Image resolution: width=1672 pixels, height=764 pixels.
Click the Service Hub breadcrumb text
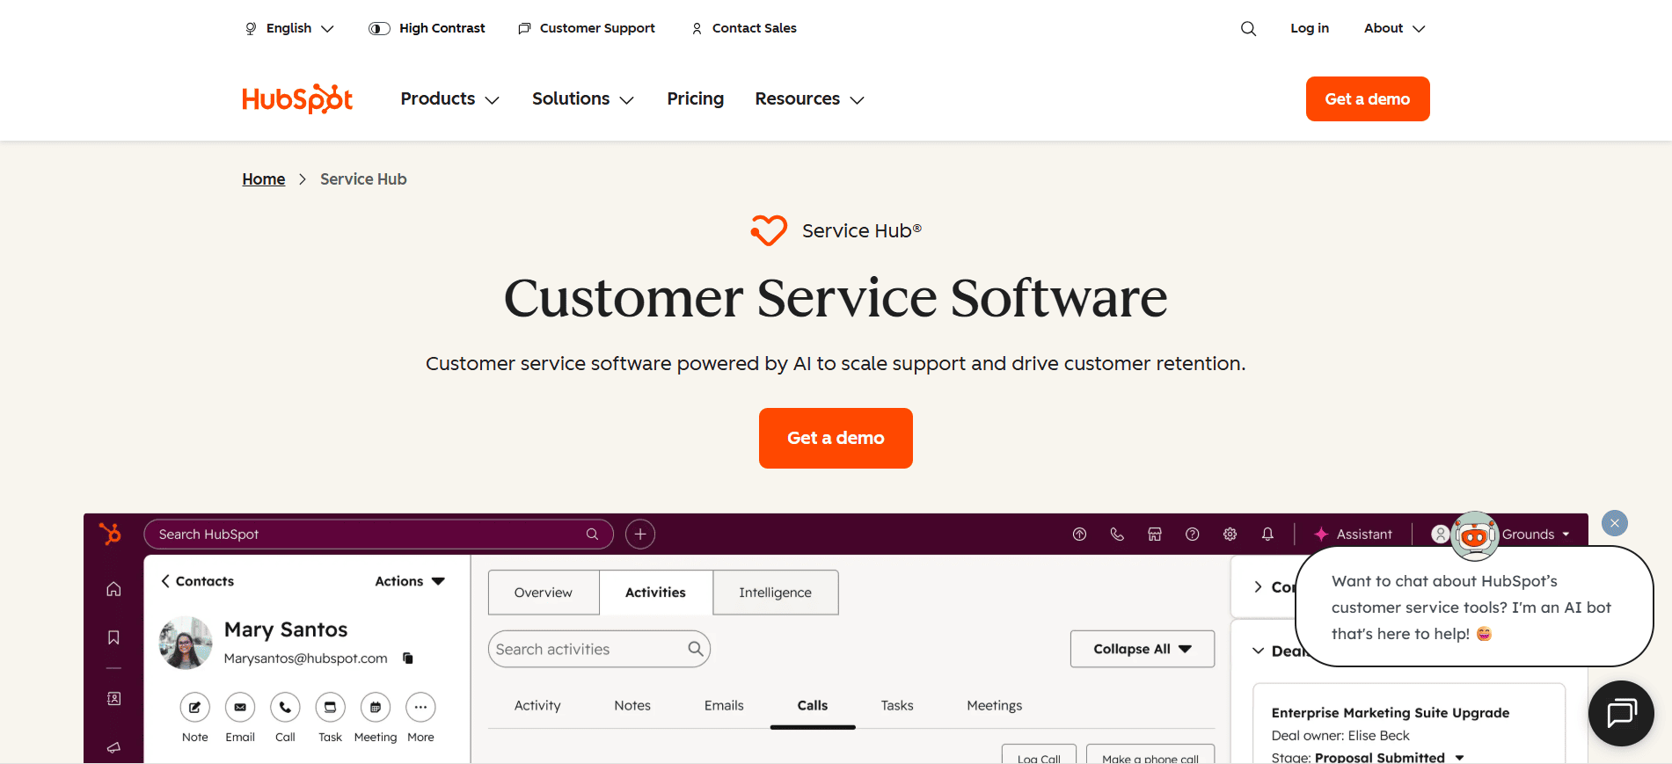[363, 179]
